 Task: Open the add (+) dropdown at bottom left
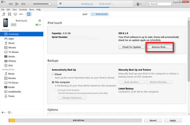[x=3, y=113]
